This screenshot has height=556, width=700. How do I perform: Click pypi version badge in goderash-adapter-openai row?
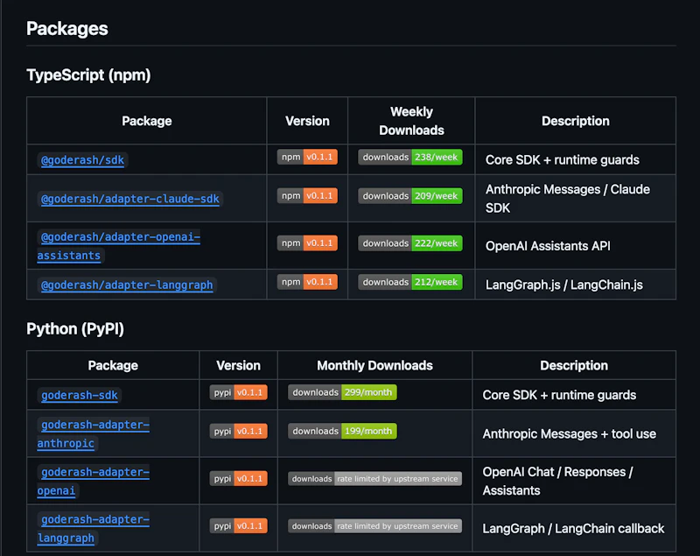pos(238,478)
